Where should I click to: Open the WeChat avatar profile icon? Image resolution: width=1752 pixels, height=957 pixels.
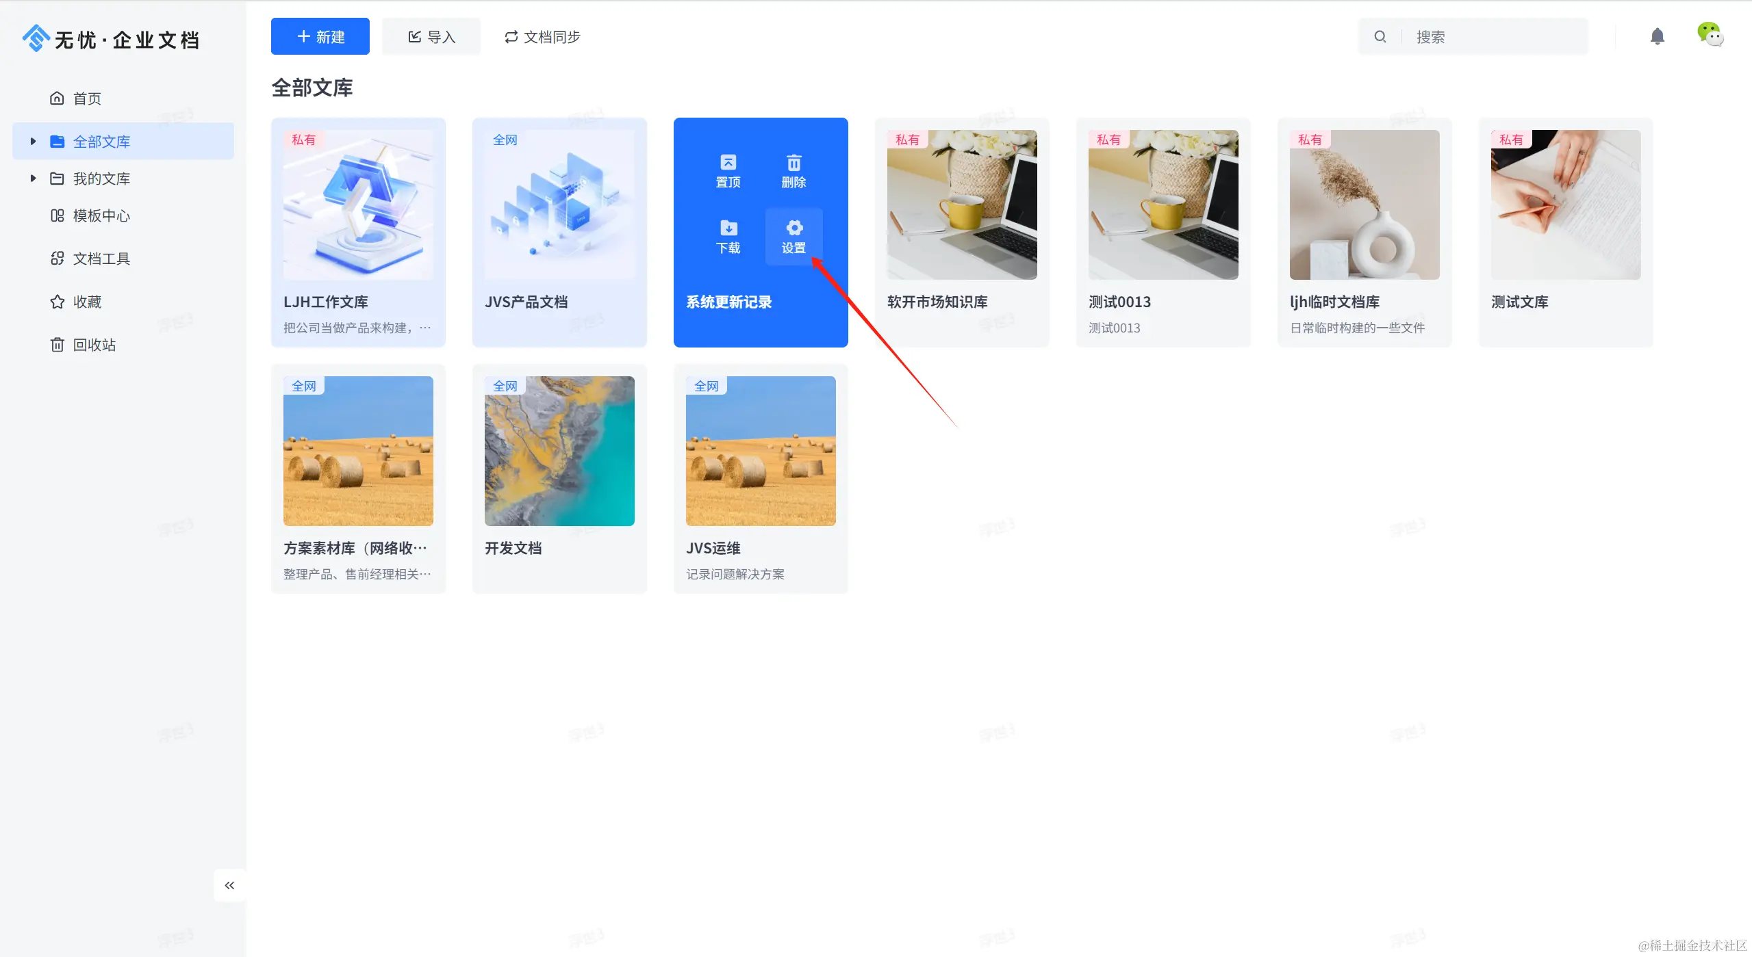pyautogui.click(x=1709, y=34)
